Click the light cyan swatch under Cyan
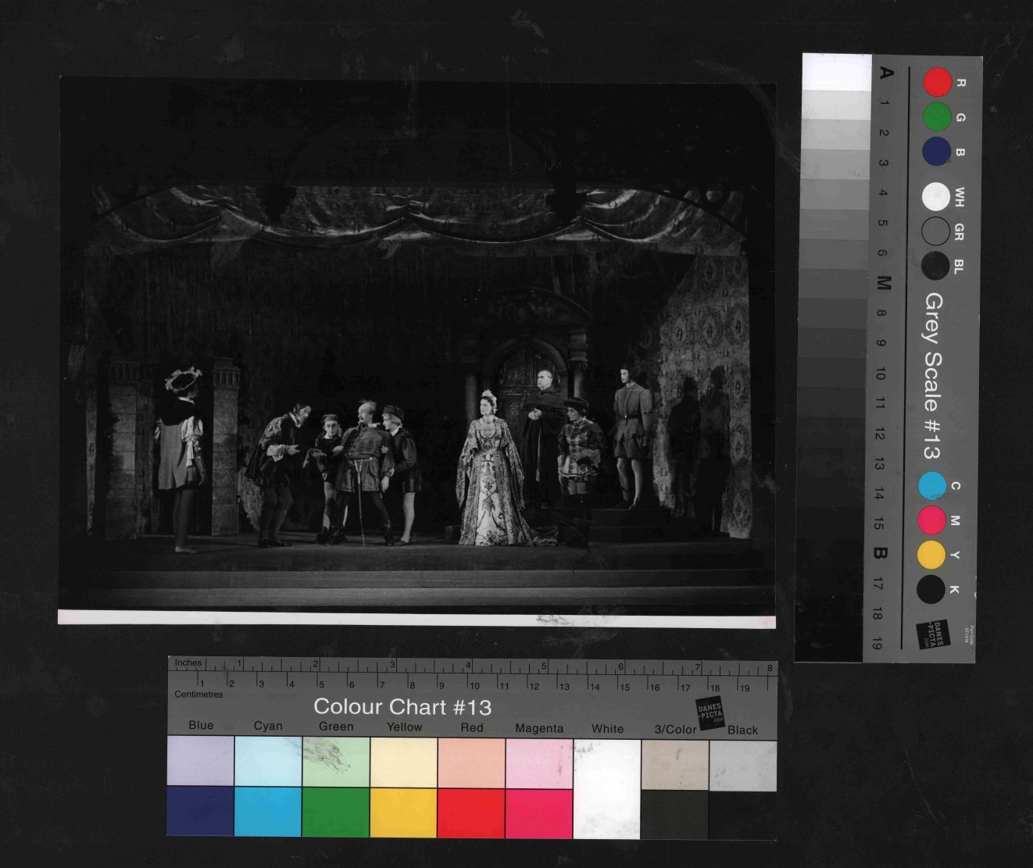This screenshot has width=1033, height=868. pos(268,761)
